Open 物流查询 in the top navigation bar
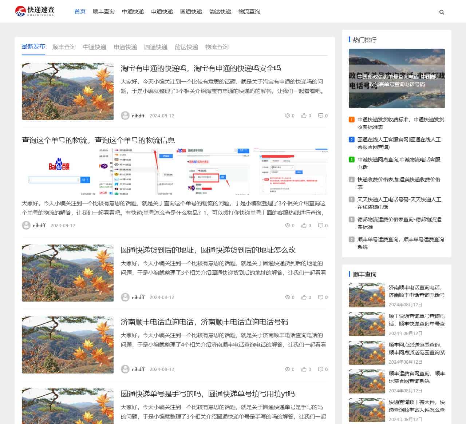This screenshot has width=466, height=424. point(249,12)
